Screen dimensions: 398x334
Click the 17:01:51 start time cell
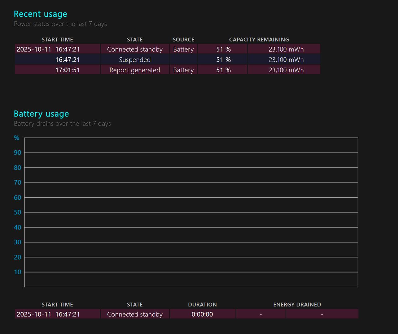pyautogui.click(x=68, y=70)
